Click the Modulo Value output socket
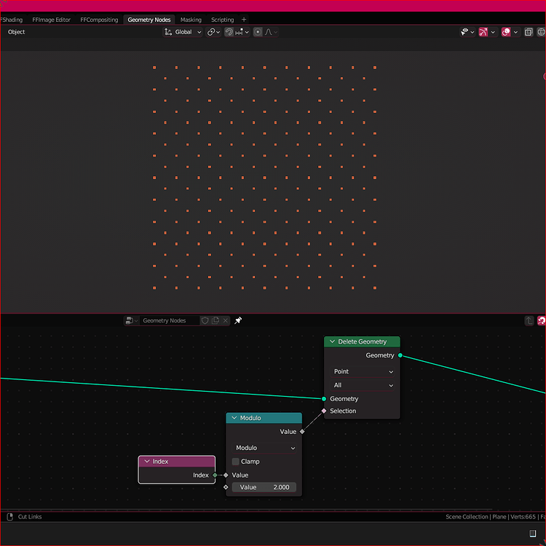The height and width of the screenshot is (546, 546). pyautogui.click(x=302, y=432)
